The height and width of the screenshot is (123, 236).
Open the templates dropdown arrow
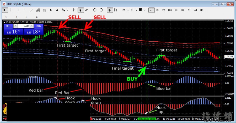pyautogui.click(x=145, y=10)
